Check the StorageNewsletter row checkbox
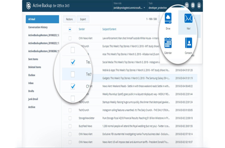Screen dimensions: 225x148 point(70,118)
